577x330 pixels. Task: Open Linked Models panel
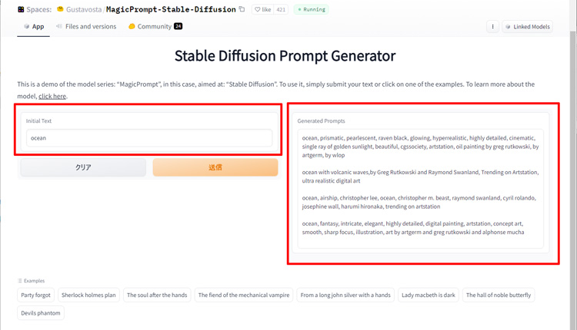[x=527, y=26]
